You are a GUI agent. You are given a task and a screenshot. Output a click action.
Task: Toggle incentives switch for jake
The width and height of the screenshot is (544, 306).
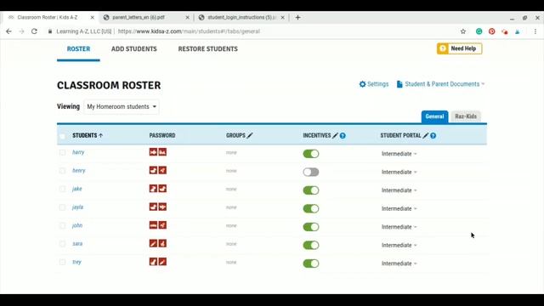point(311,190)
